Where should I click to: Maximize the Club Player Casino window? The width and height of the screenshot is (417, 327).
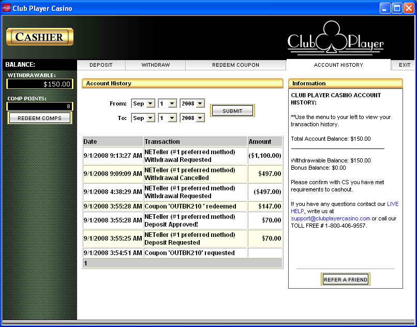click(397, 8)
